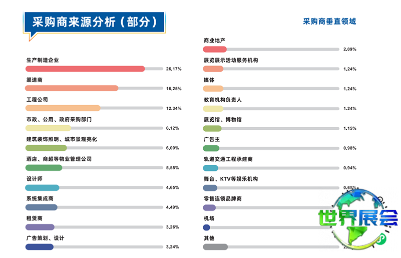Click the small blue 机场 bar dot
The width and height of the screenshot is (401, 258).
[x=206, y=227]
